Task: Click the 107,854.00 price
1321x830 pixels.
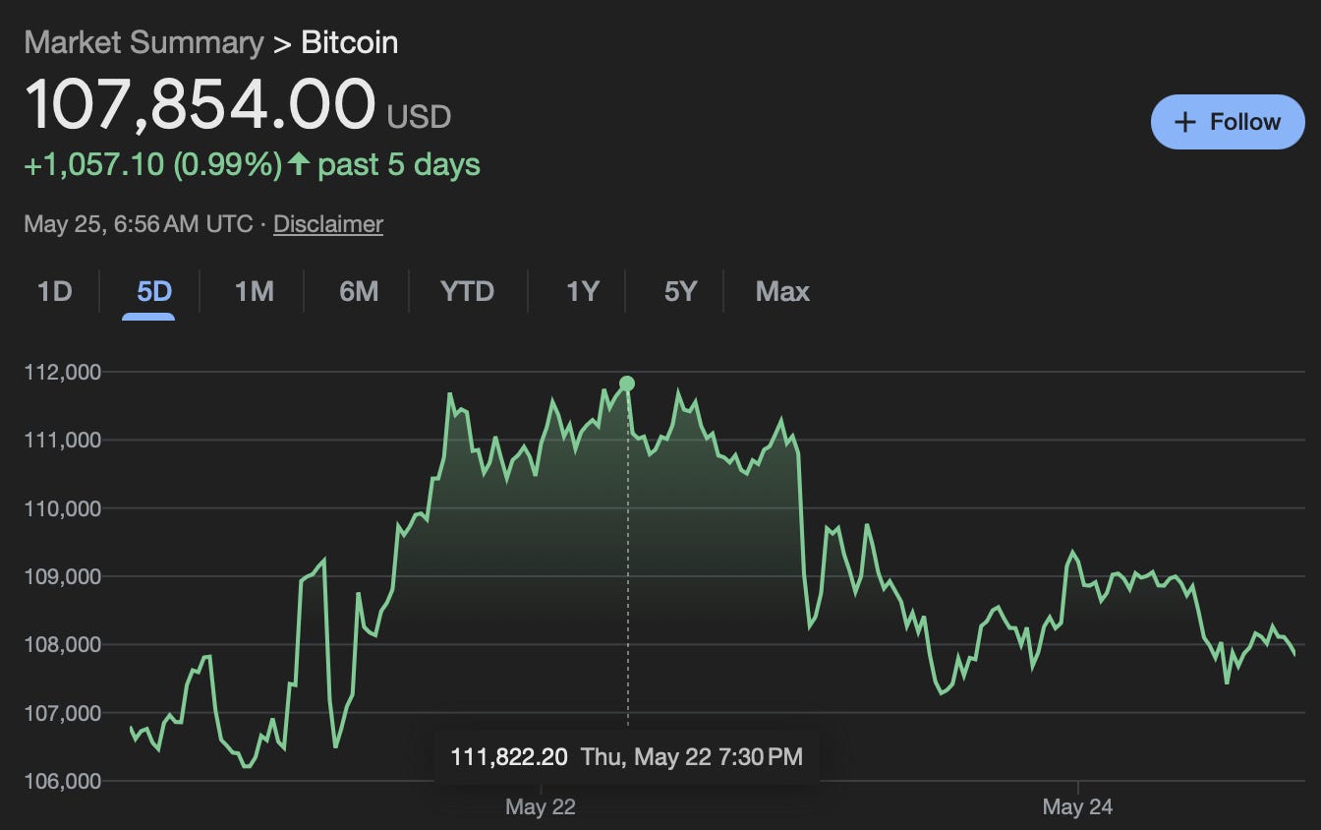Action: coord(200,104)
